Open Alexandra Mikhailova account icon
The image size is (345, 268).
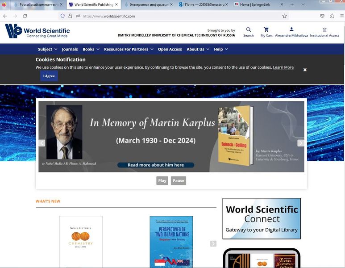tap(291, 29)
